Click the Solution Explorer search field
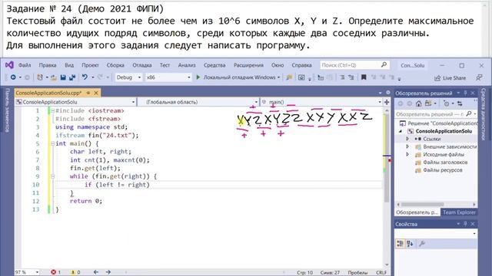This screenshot has height=276, width=492. click(x=436, y=114)
